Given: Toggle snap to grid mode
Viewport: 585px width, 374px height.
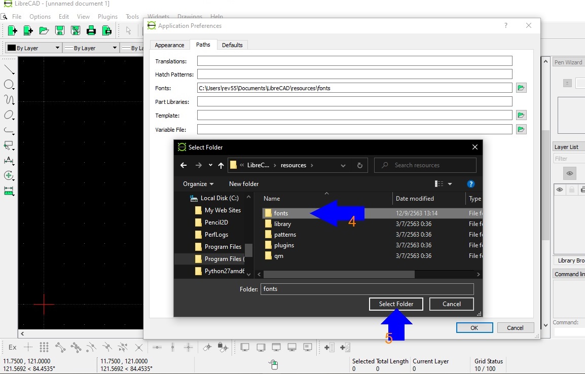Looking at the screenshot, I should click(x=44, y=347).
